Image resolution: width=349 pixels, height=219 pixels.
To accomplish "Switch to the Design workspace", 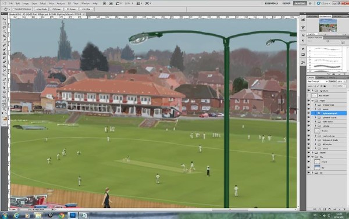I will click(286, 3).
